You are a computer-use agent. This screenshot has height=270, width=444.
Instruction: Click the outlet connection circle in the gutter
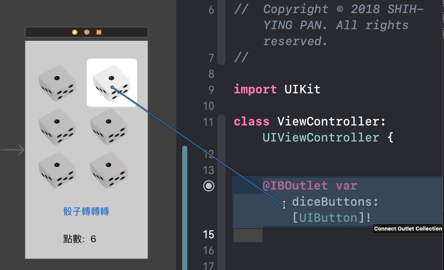click(x=209, y=186)
